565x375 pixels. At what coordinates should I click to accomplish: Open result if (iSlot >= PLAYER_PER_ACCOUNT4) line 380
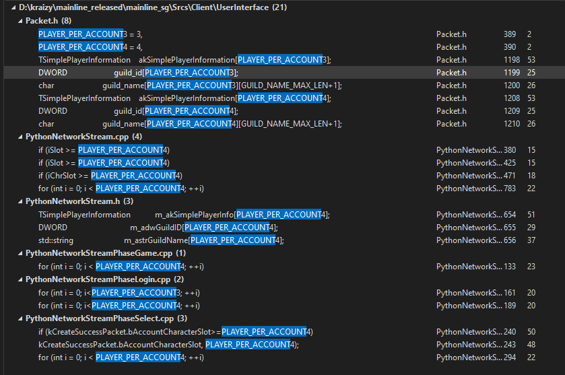tap(104, 150)
